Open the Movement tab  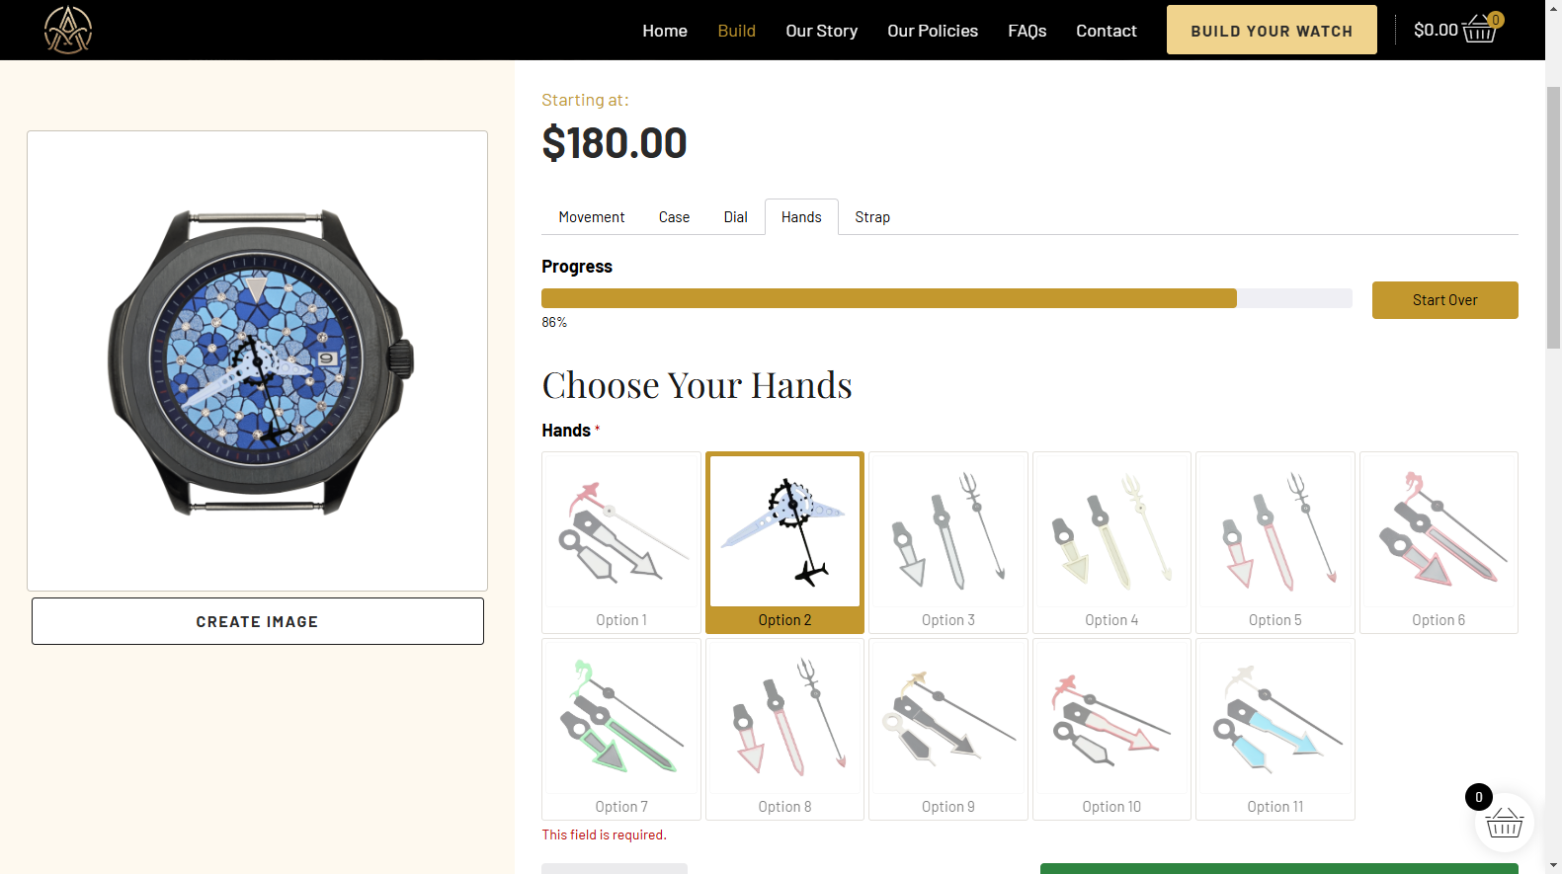coord(592,217)
